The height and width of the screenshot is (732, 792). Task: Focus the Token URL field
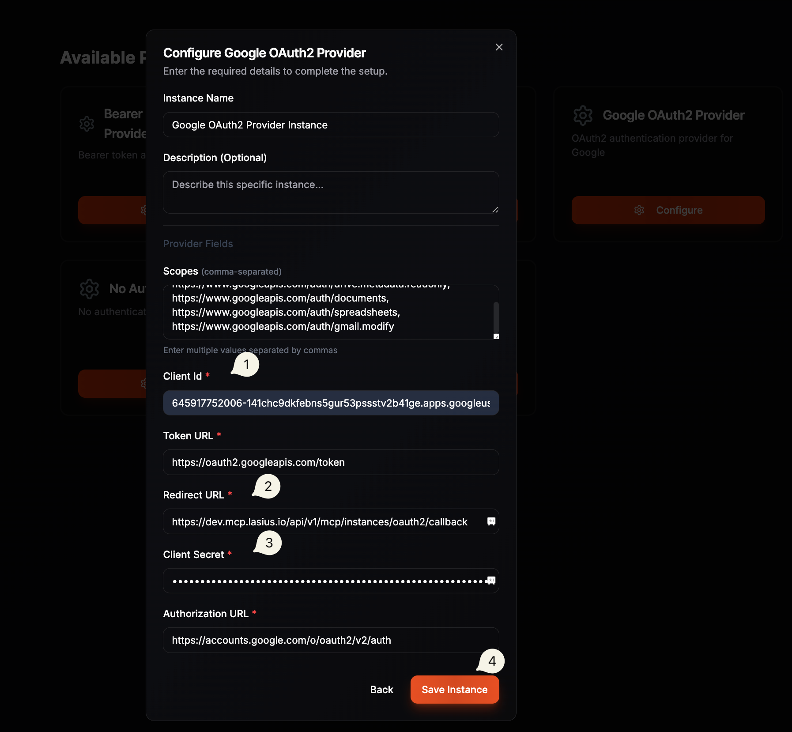tap(331, 462)
